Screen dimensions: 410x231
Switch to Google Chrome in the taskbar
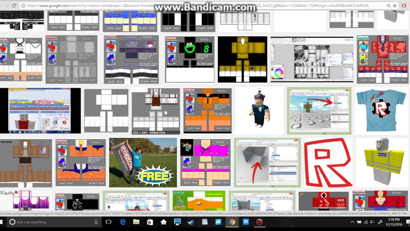[x=232, y=222]
